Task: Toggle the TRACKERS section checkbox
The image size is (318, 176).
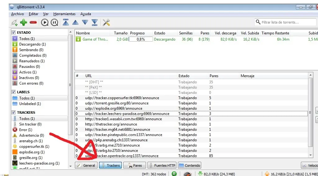Action: point(14,112)
